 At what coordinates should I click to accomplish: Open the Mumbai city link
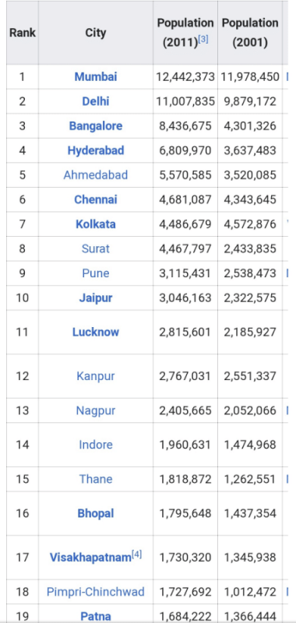coord(96,76)
